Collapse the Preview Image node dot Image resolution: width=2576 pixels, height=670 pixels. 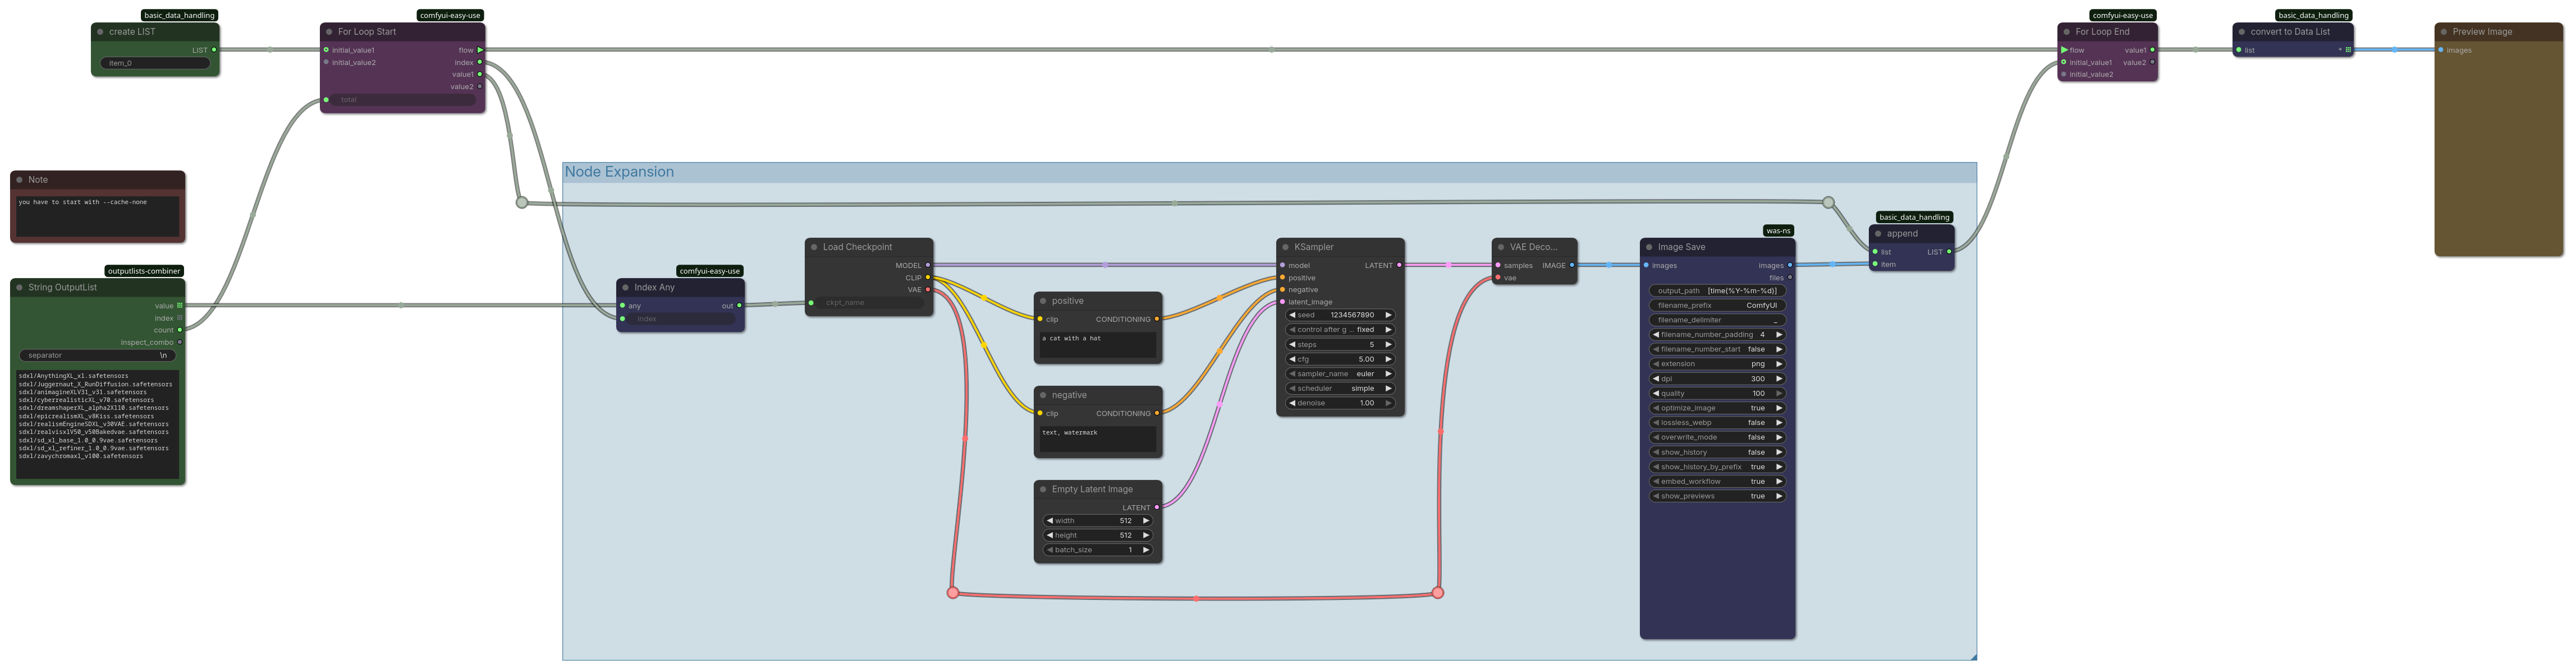coord(2444,32)
